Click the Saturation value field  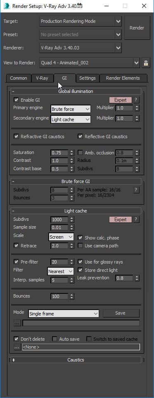coord(59,153)
